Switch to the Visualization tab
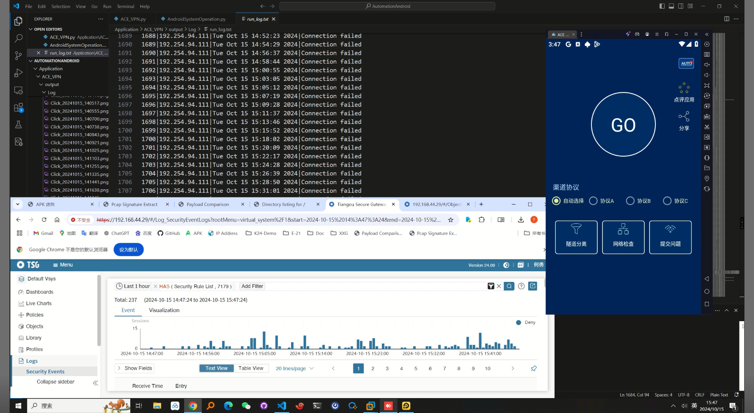Screen dimensions: 754x413 click(164, 310)
